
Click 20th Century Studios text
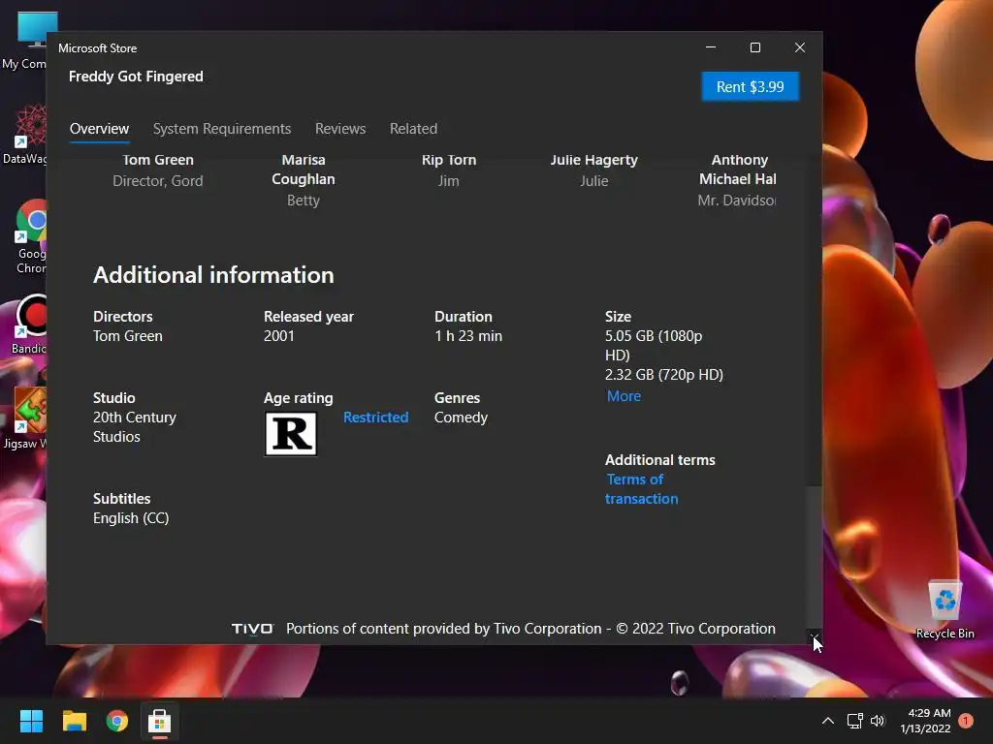[134, 427]
